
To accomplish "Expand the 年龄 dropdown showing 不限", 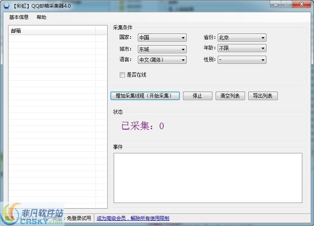I will click(x=242, y=48).
